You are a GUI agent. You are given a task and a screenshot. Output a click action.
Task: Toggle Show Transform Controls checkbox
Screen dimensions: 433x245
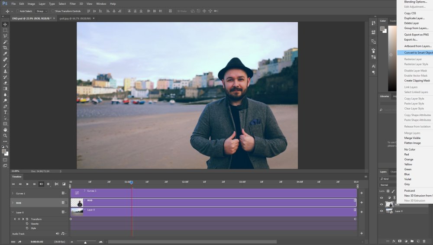[53, 11]
